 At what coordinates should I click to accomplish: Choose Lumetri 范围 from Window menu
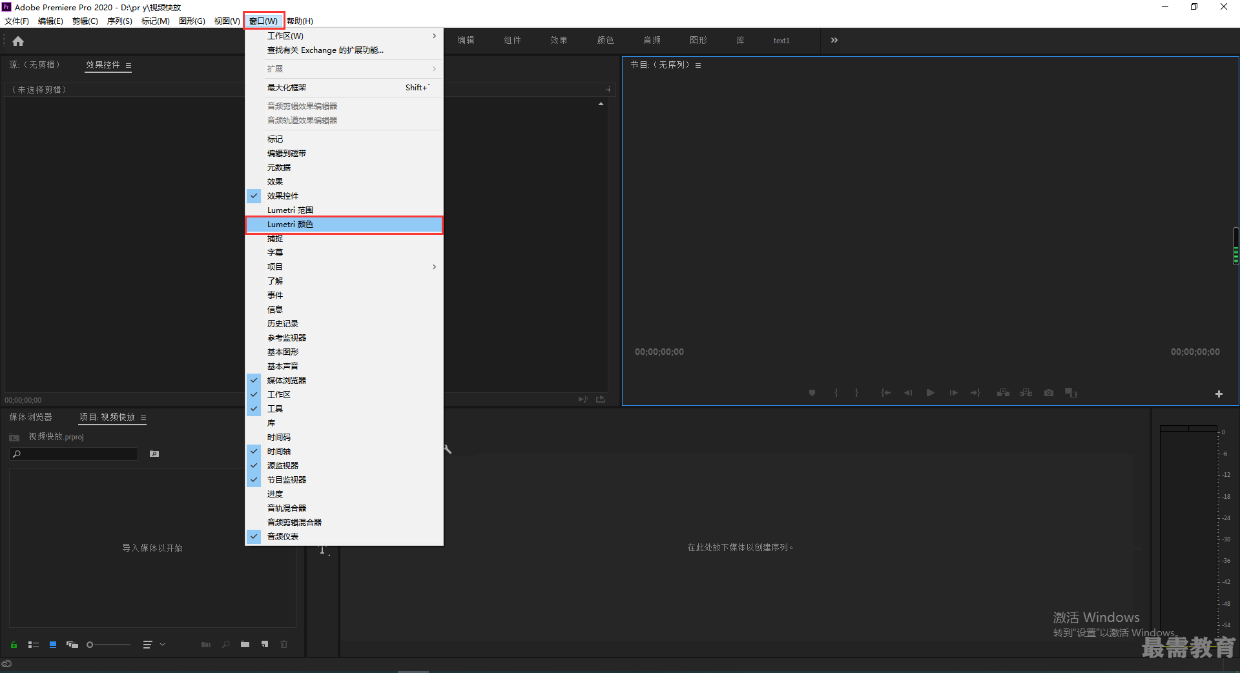(x=344, y=210)
